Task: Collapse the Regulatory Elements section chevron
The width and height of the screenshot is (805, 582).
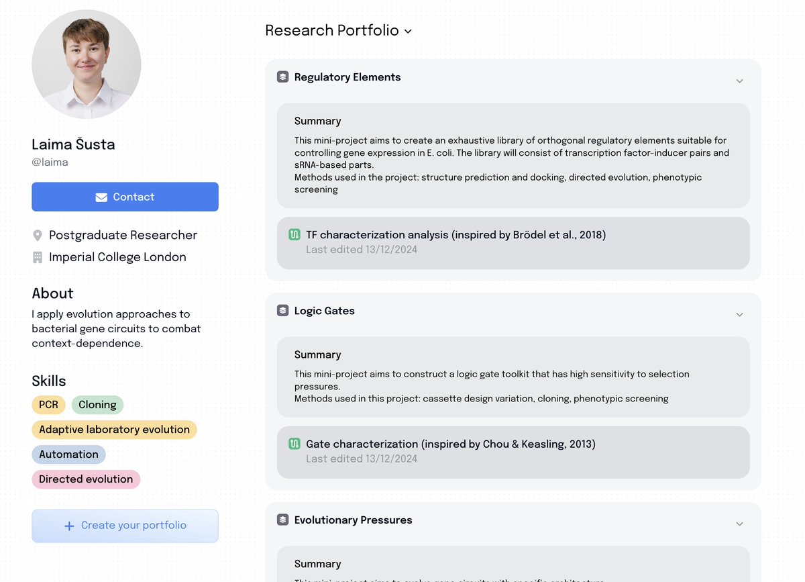Action: pos(739,81)
